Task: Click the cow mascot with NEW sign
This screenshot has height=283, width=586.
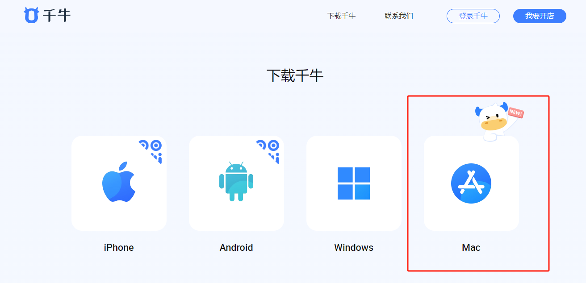Action: click(497, 121)
